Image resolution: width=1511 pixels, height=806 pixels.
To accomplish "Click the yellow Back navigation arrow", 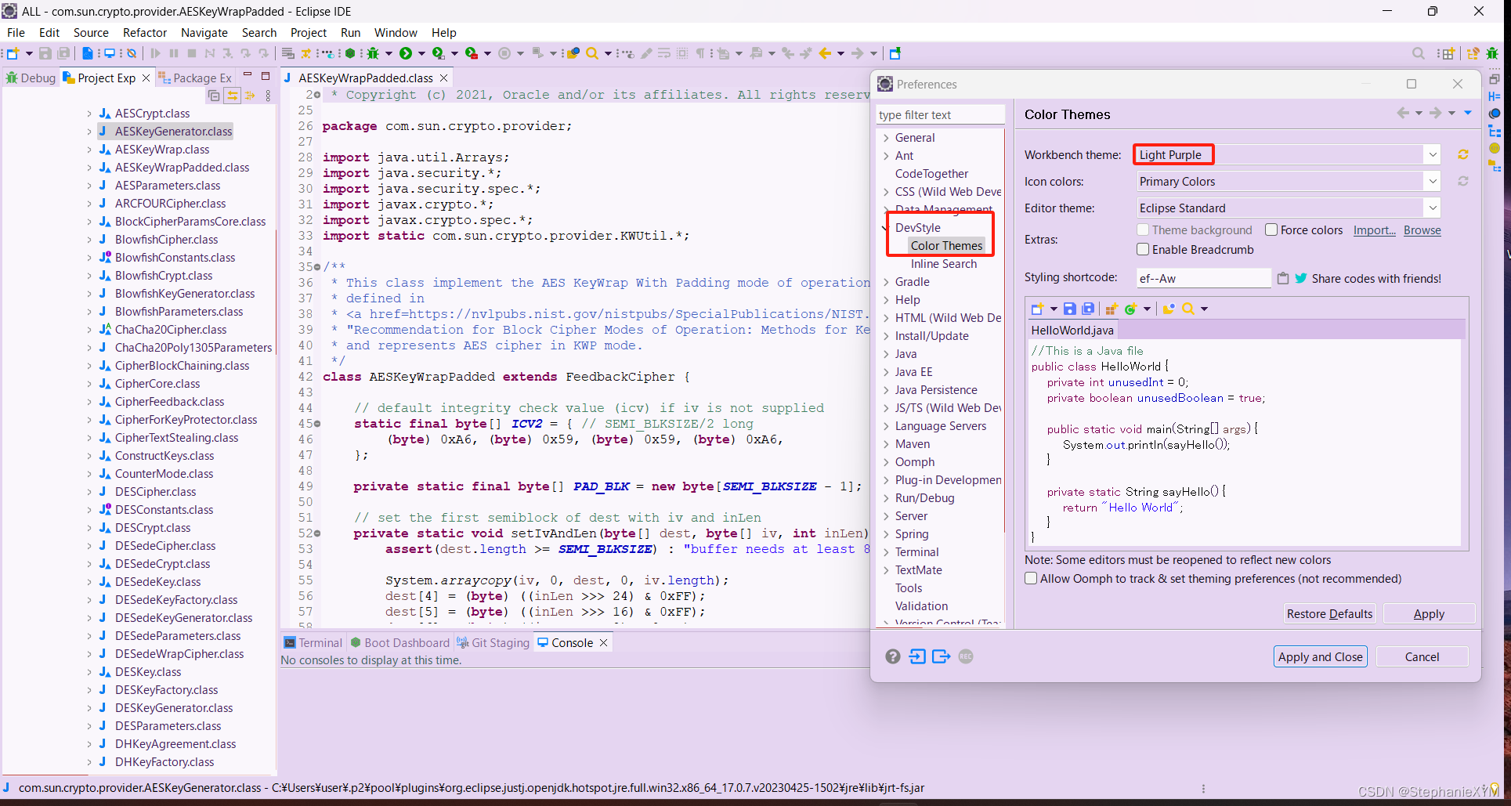I will click(x=825, y=53).
